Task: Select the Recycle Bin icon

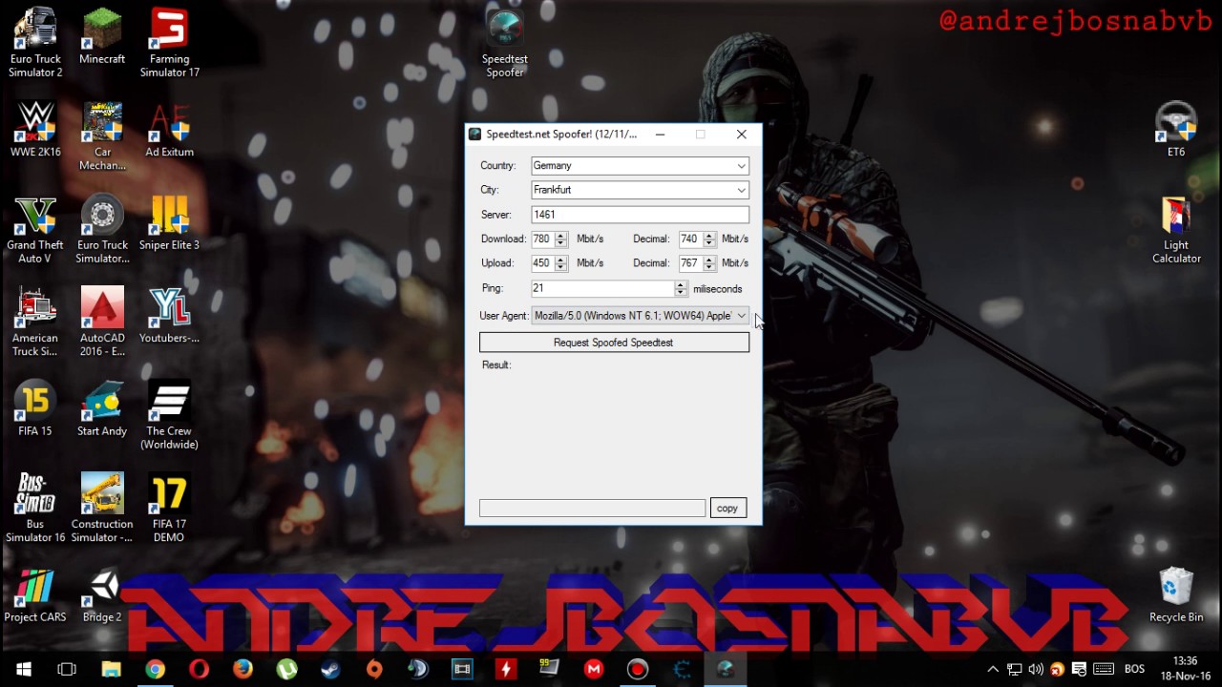Action: click(x=1176, y=595)
